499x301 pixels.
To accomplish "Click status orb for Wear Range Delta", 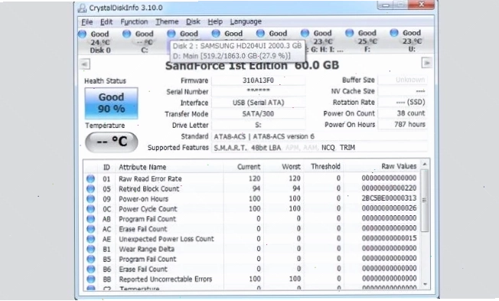I will [91, 249].
